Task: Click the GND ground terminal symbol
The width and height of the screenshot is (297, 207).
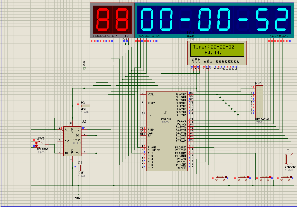Action: (x=78, y=192)
